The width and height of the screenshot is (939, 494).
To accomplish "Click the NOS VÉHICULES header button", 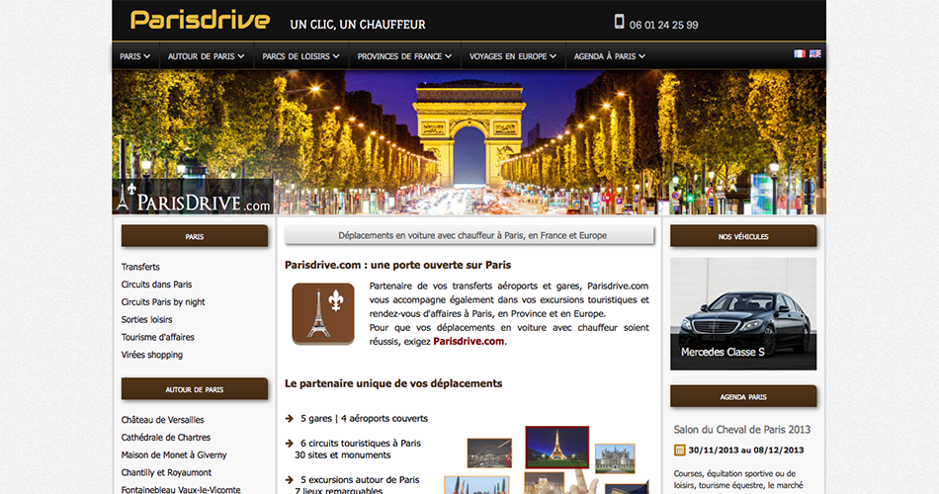I will click(743, 236).
